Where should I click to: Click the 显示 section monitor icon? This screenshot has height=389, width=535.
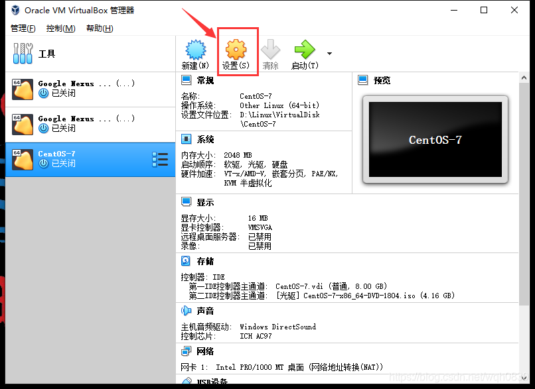tap(187, 202)
